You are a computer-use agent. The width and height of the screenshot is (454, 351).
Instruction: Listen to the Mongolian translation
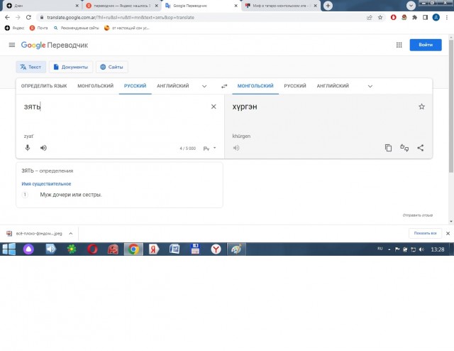pyautogui.click(x=236, y=148)
